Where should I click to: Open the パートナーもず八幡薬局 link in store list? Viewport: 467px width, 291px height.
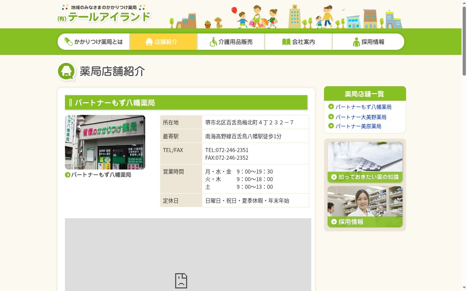click(x=363, y=107)
